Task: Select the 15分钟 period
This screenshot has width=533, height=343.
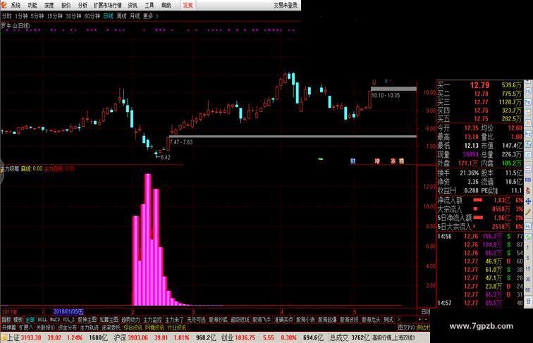Action: (55, 16)
